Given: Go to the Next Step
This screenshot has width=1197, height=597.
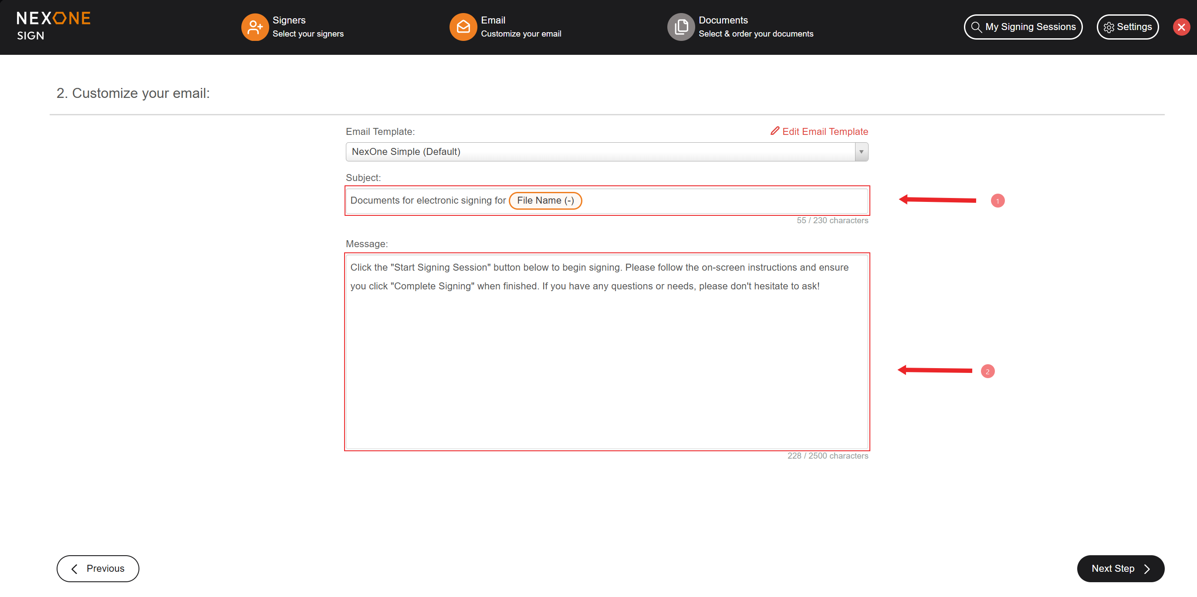Looking at the screenshot, I should (x=1120, y=568).
